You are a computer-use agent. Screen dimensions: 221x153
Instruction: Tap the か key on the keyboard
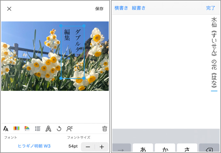point(165,148)
